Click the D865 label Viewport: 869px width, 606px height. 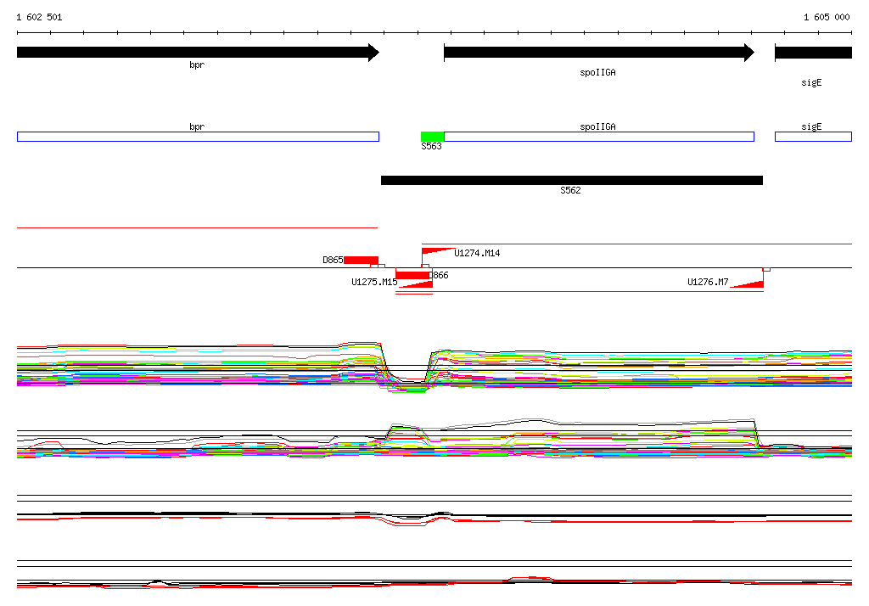click(333, 260)
